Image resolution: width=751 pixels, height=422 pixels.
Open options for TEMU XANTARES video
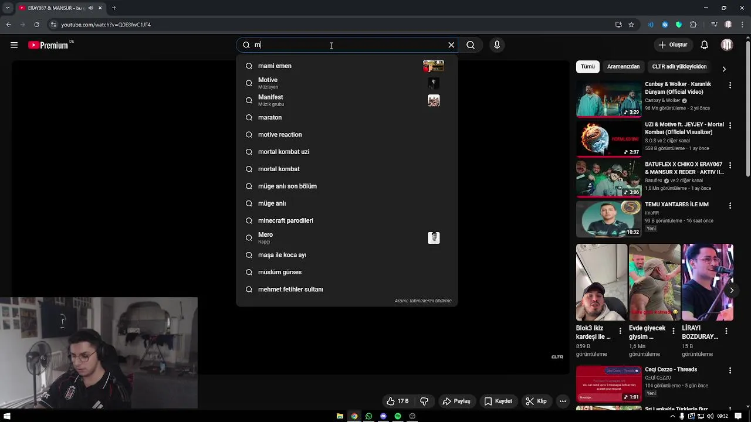730,206
